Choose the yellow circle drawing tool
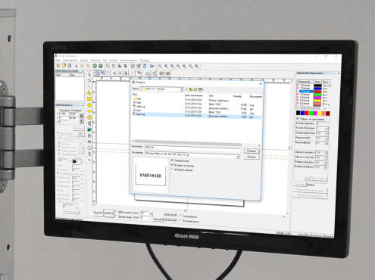375x280 pixels. click(x=89, y=105)
